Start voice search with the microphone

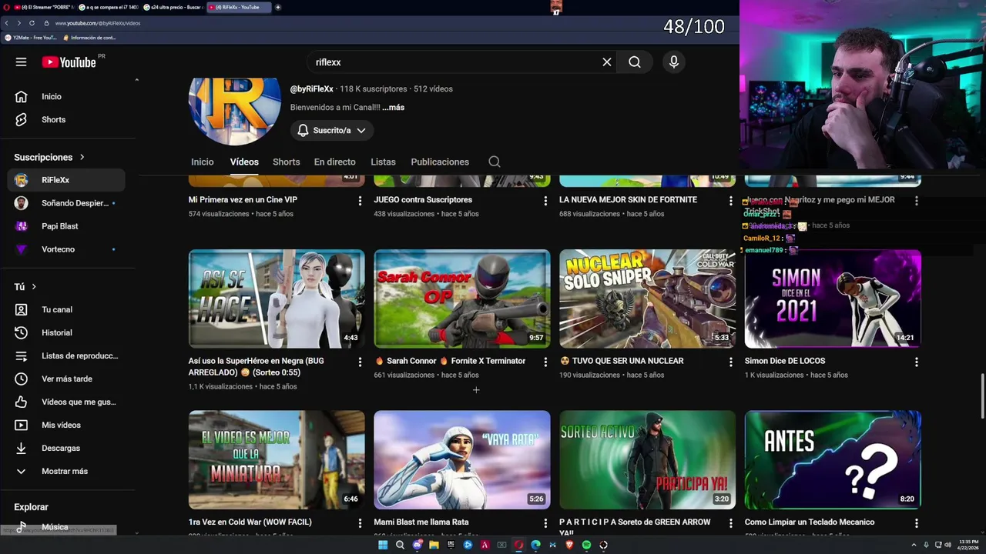tap(674, 62)
